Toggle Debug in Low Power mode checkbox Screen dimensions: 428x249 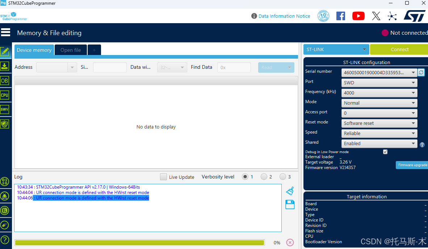385,152
